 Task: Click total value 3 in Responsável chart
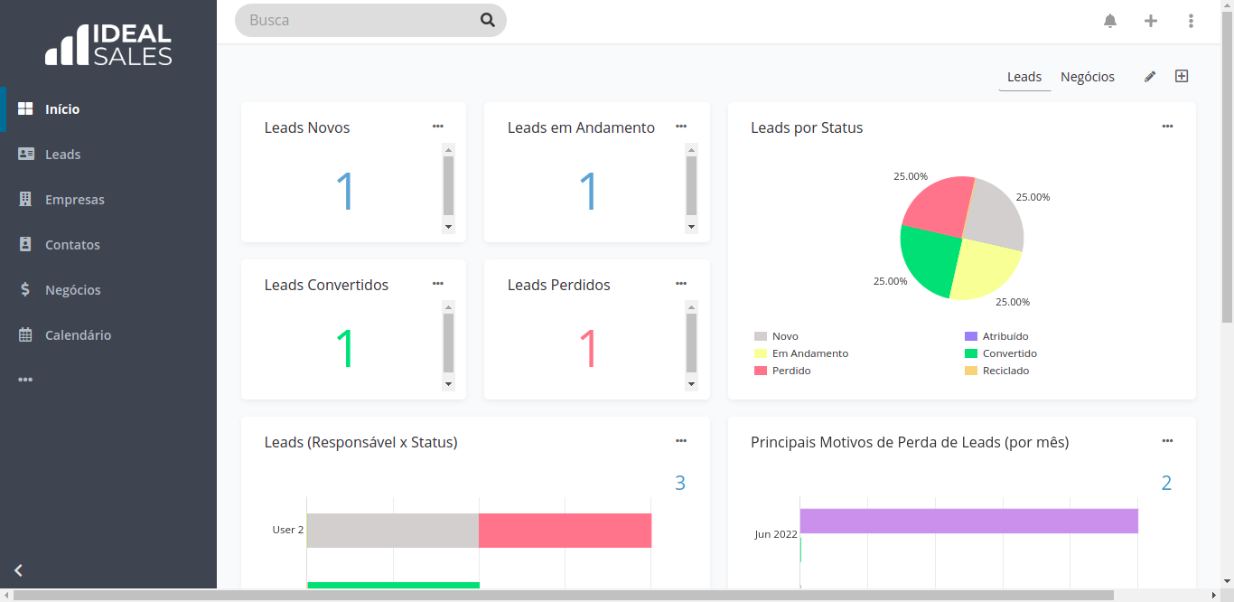pos(680,484)
